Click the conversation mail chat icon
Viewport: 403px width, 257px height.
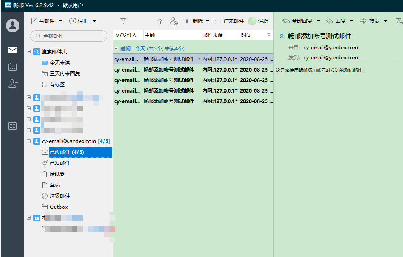pos(217,21)
